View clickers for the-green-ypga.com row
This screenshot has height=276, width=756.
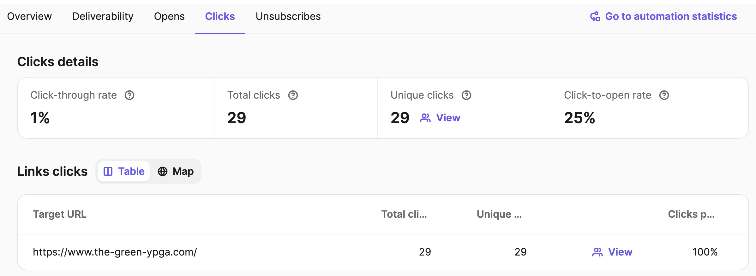point(620,252)
